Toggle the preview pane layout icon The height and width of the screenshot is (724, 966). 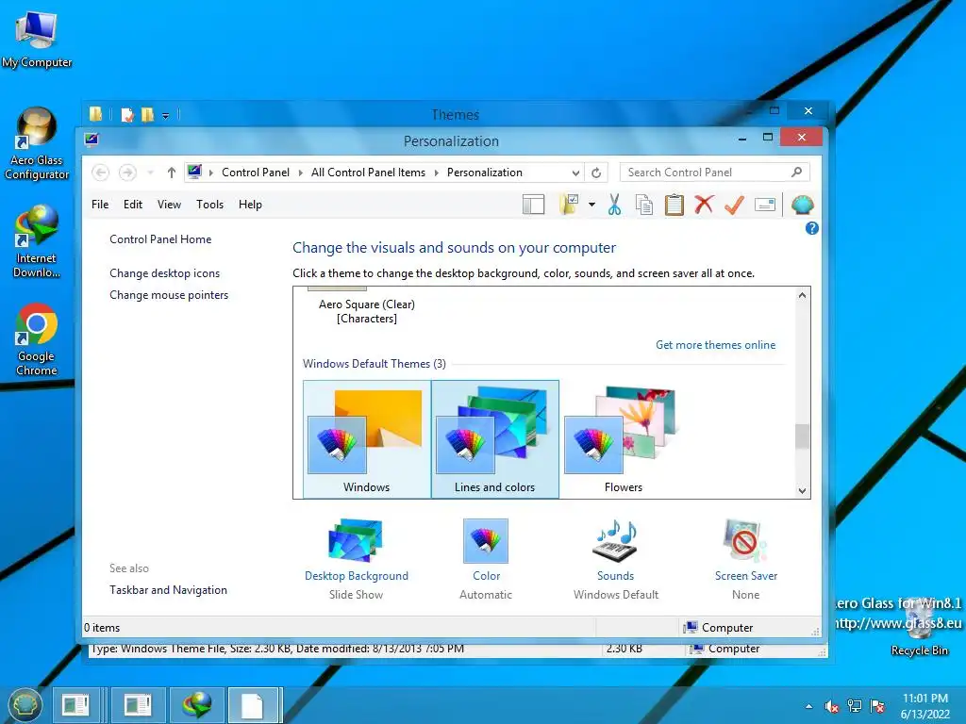534,205
